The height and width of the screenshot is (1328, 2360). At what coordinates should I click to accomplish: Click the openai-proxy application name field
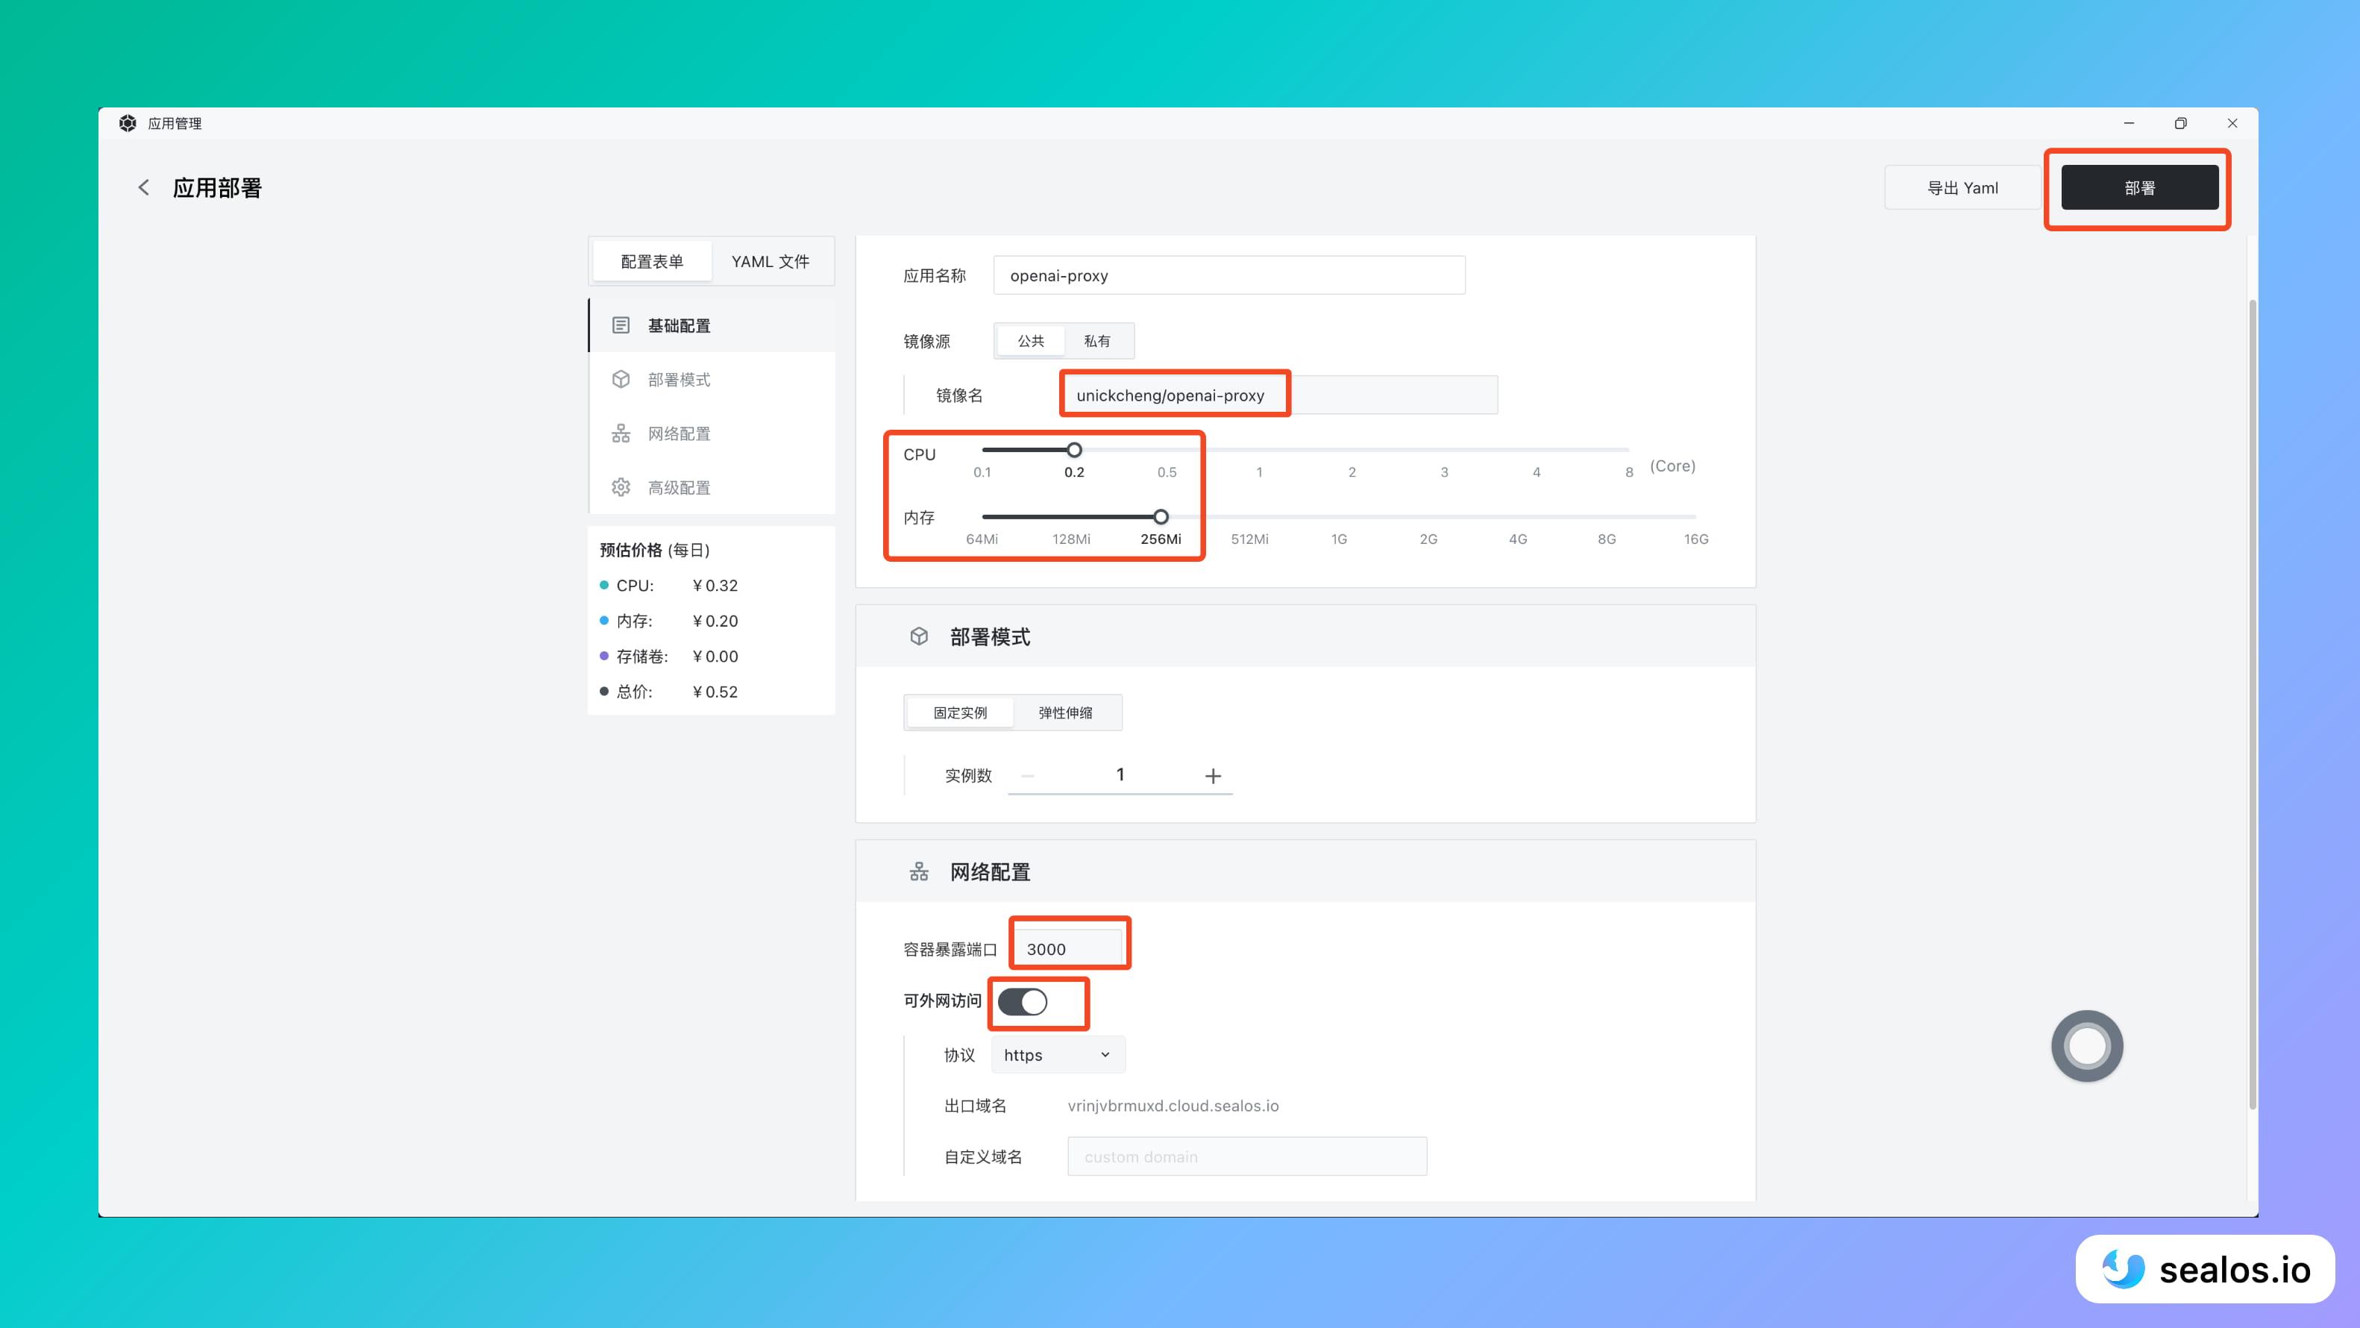[1228, 275]
